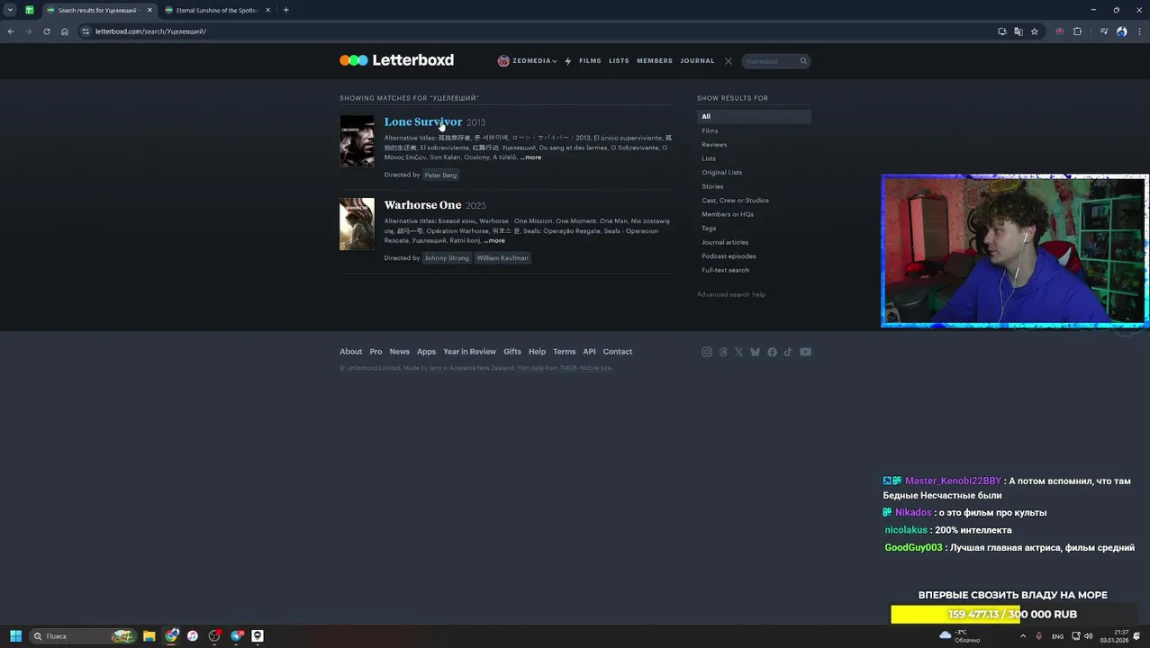Open the Letterboxd home logo
Viewport: 1150px width, 648px height.
[396, 60]
